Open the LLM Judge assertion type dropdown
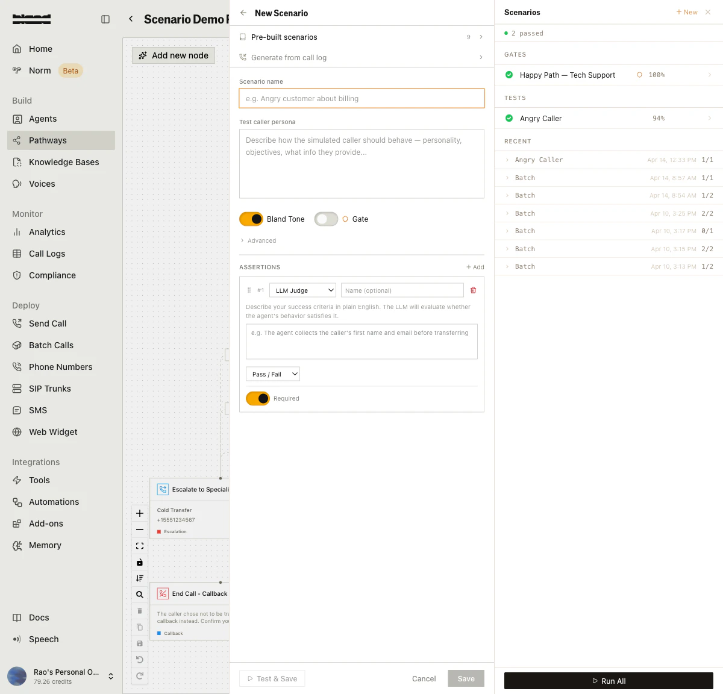Image resolution: width=723 pixels, height=694 pixels. coord(302,290)
